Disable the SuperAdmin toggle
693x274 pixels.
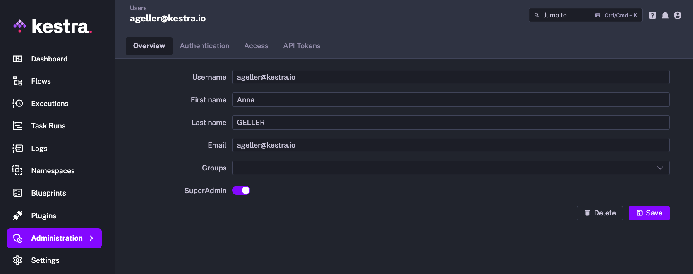pyautogui.click(x=241, y=190)
